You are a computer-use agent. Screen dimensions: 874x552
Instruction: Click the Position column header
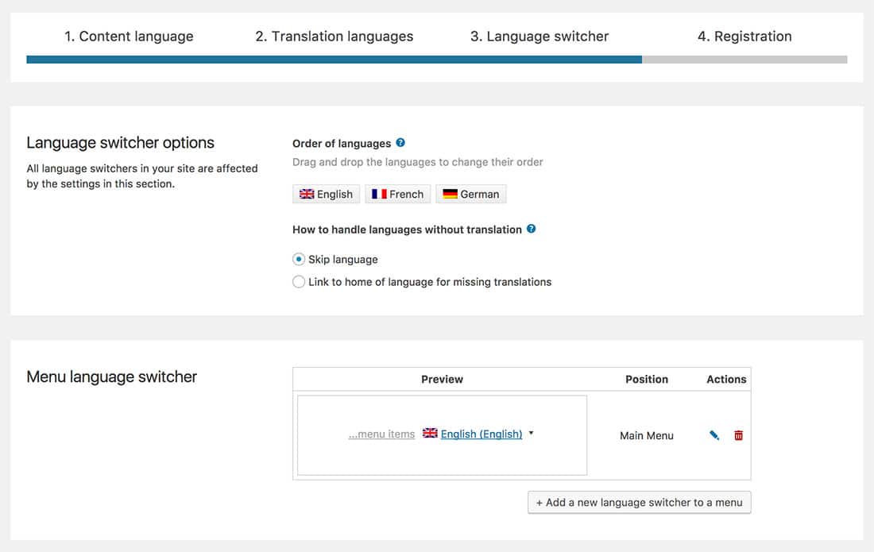(647, 380)
